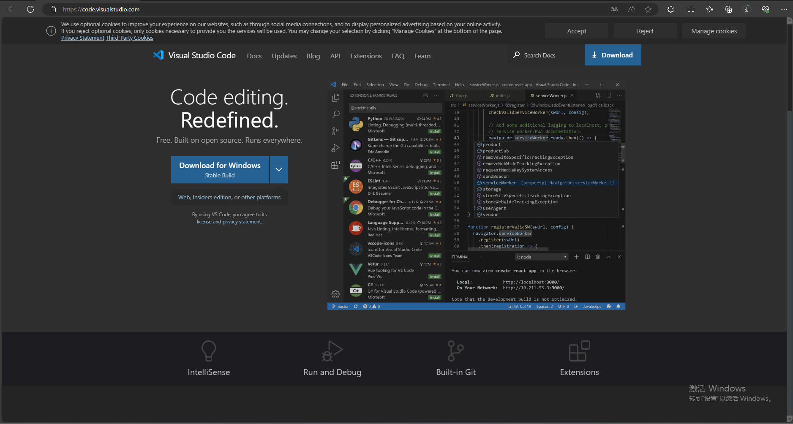Click the Terminal menu in the VS Code screenshot

click(x=441, y=84)
